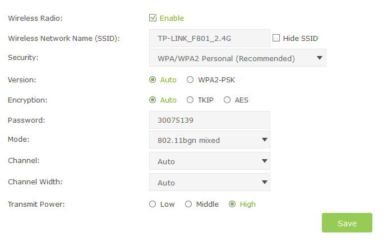Expand the Channel dropdown
This screenshot has width=392, height=251.
(x=210, y=161)
